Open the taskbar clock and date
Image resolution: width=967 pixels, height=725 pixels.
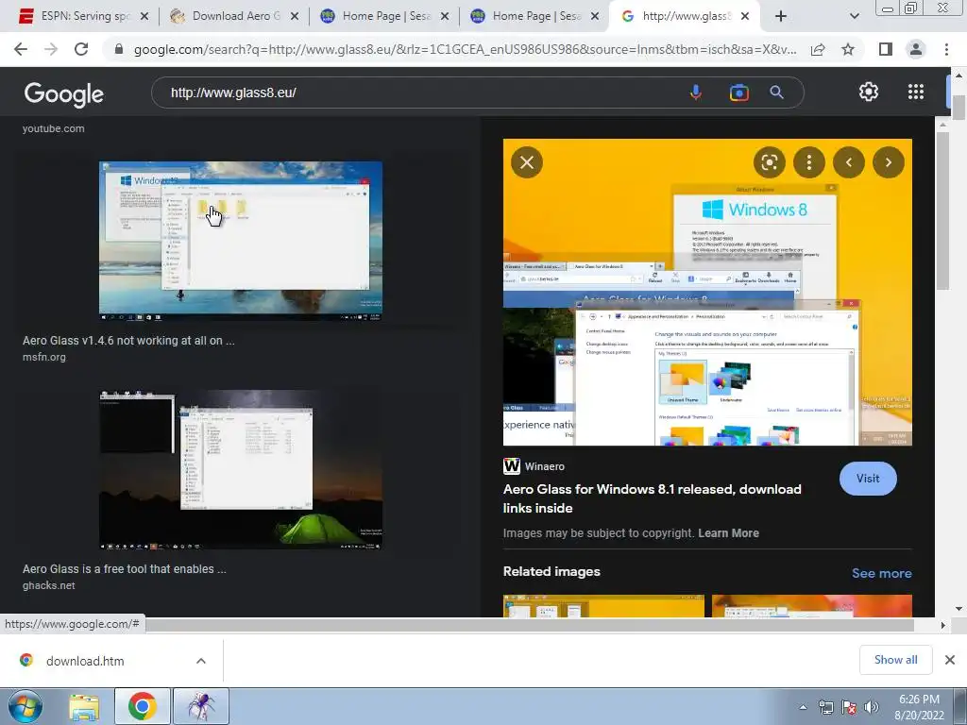tap(919, 707)
